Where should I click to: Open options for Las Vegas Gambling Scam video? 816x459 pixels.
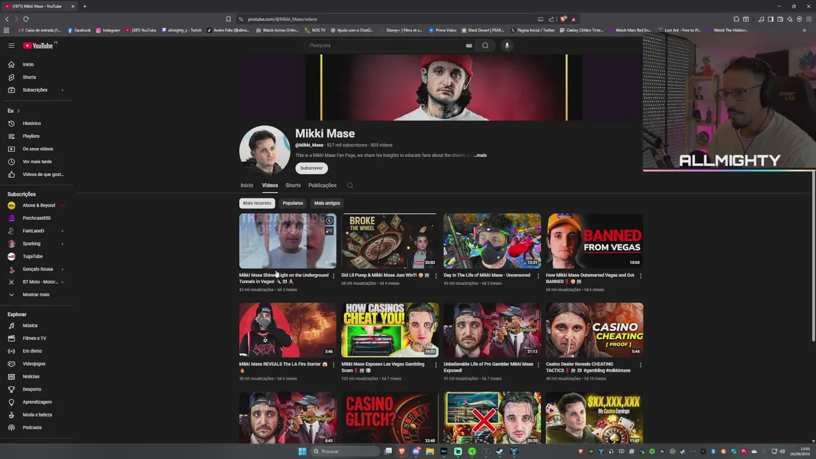coord(436,365)
